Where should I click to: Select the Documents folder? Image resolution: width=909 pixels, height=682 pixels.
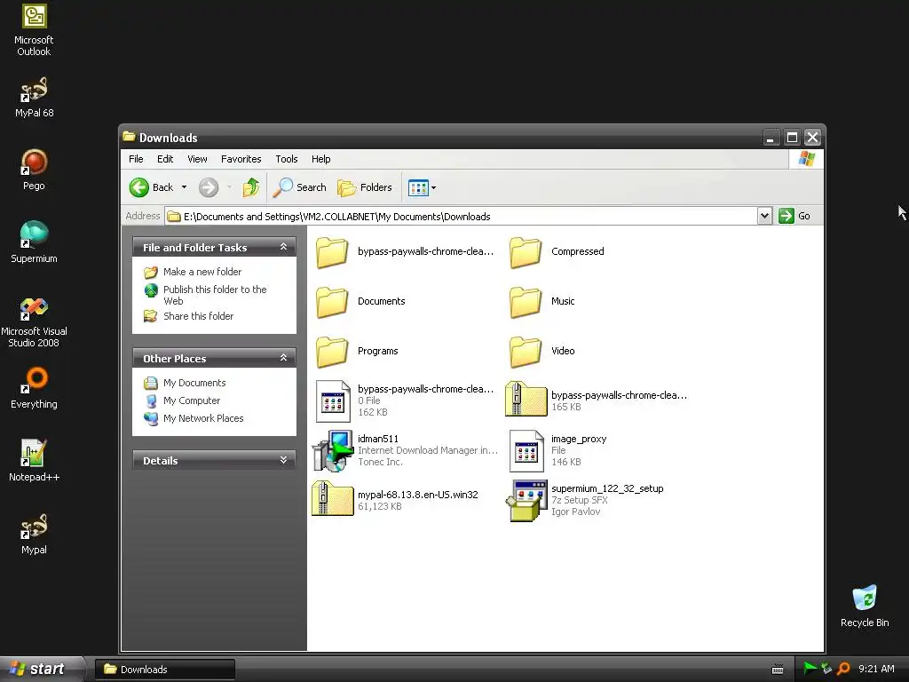pyautogui.click(x=360, y=302)
